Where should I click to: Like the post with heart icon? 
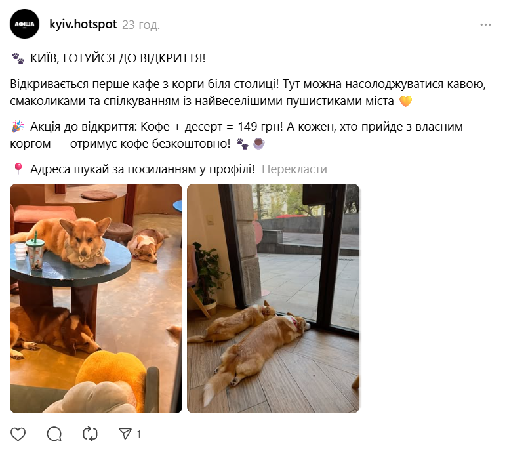pos(18,434)
